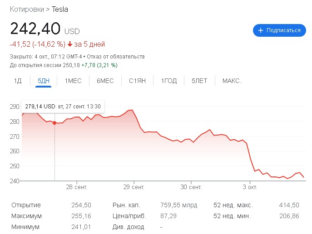This screenshot has width=312, height=234.
Task: Show the 6МЕС chart range
Action: tap(105, 81)
